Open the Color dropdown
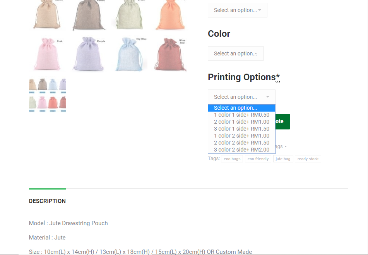The height and width of the screenshot is (255, 368). pyautogui.click(x=235, y=53)
